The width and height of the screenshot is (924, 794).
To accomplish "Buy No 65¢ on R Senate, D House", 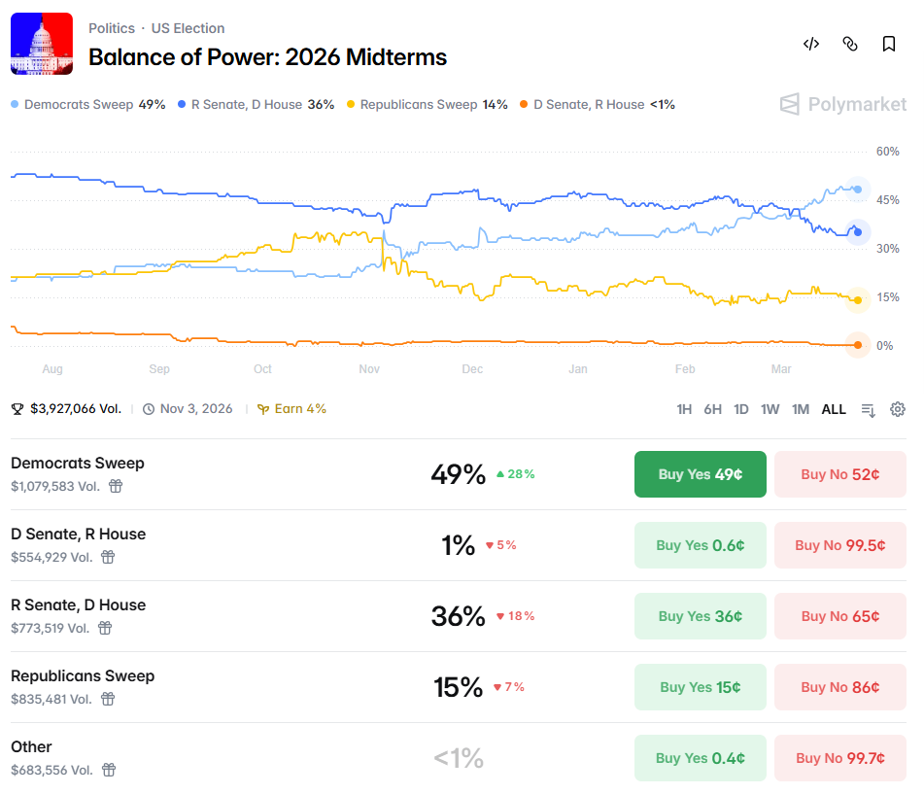I will click(x=839, y=616).
